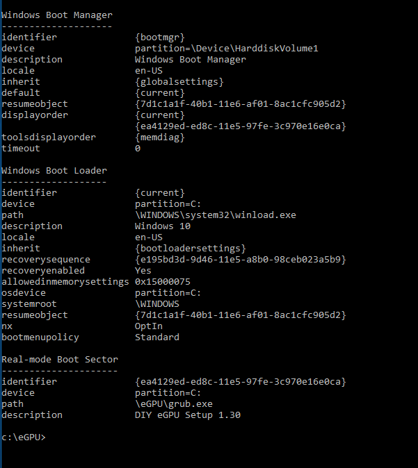Click the \eGPU\grub.exe path text
This screenshot has height=468, width=418.
[x=174, y=404]
